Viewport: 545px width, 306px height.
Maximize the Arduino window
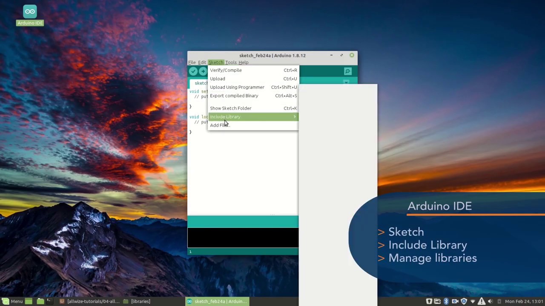341,55
